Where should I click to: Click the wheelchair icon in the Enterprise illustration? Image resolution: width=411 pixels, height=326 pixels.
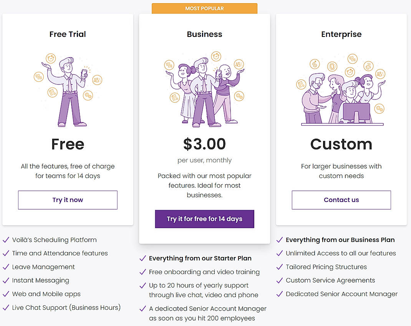click(x=314, y=65)
